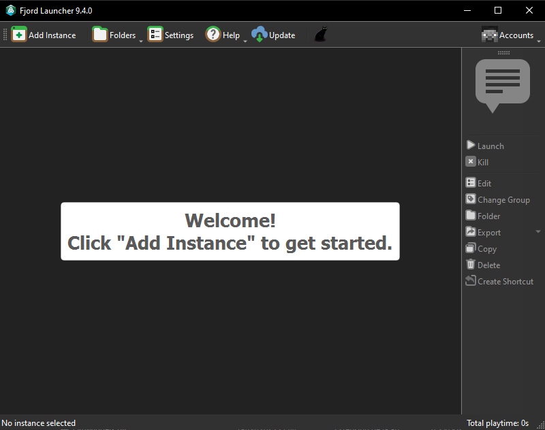
Task: Click the Export sidebar button
Action: coord(484,232)
